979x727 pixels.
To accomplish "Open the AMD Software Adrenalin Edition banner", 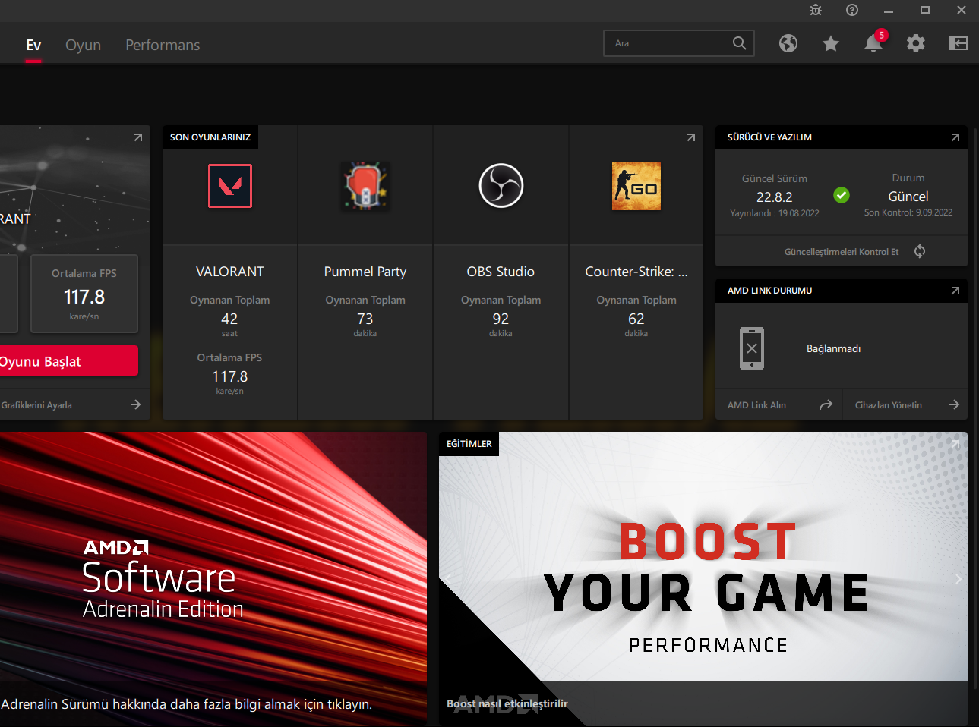I will (x=213, y=579).
